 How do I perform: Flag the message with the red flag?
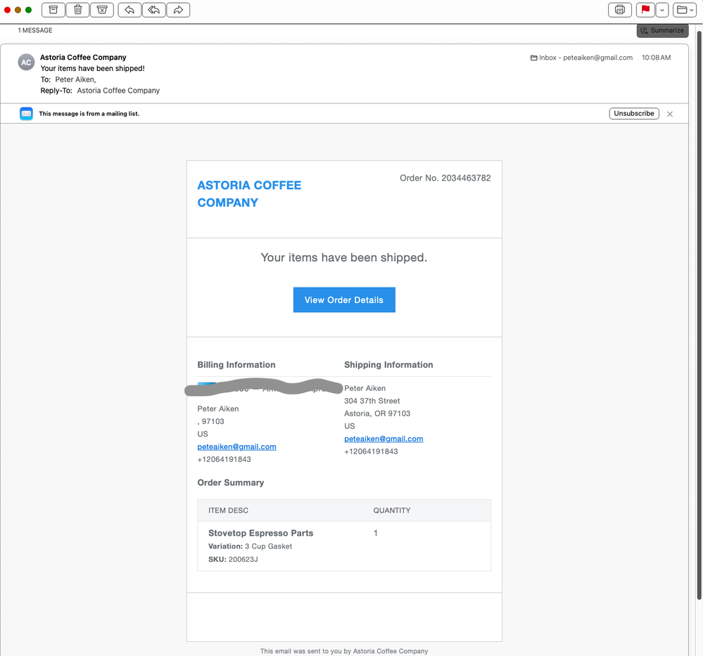[645, 10]
